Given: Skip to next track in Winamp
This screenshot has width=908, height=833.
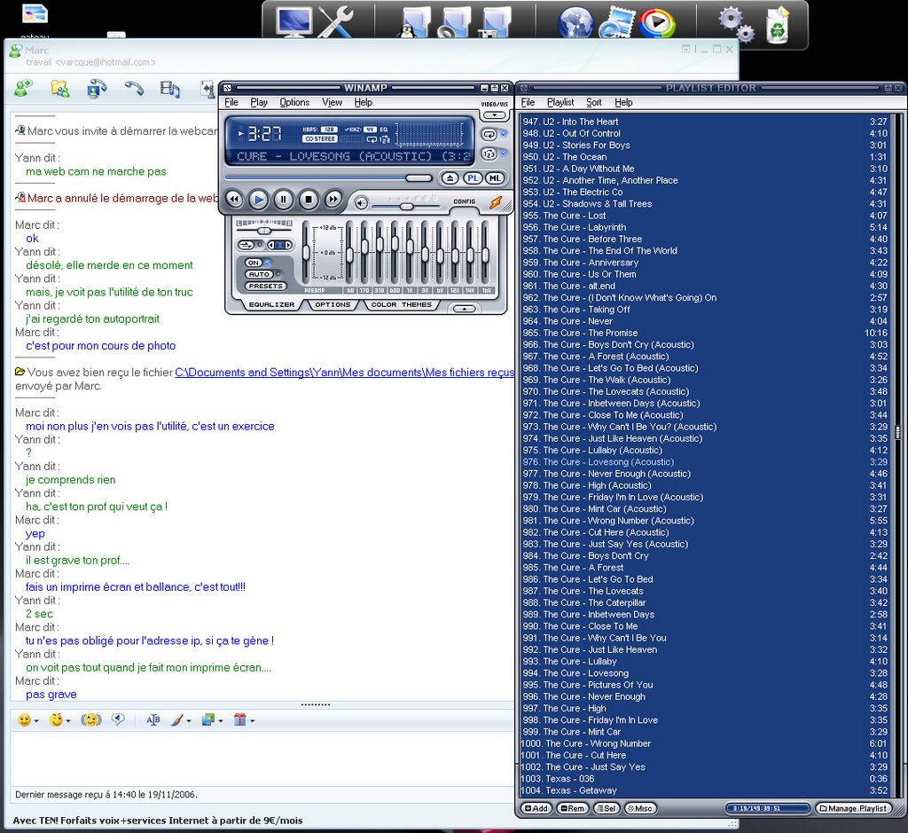Looking at the screenshot, I should pos(333,200).
